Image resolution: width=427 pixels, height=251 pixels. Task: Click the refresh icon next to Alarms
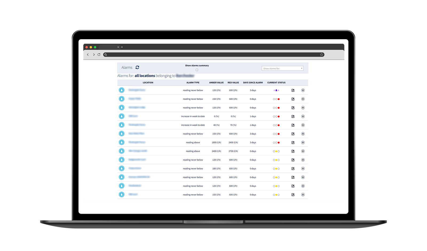pyautogui.click(x=137, y=67)
